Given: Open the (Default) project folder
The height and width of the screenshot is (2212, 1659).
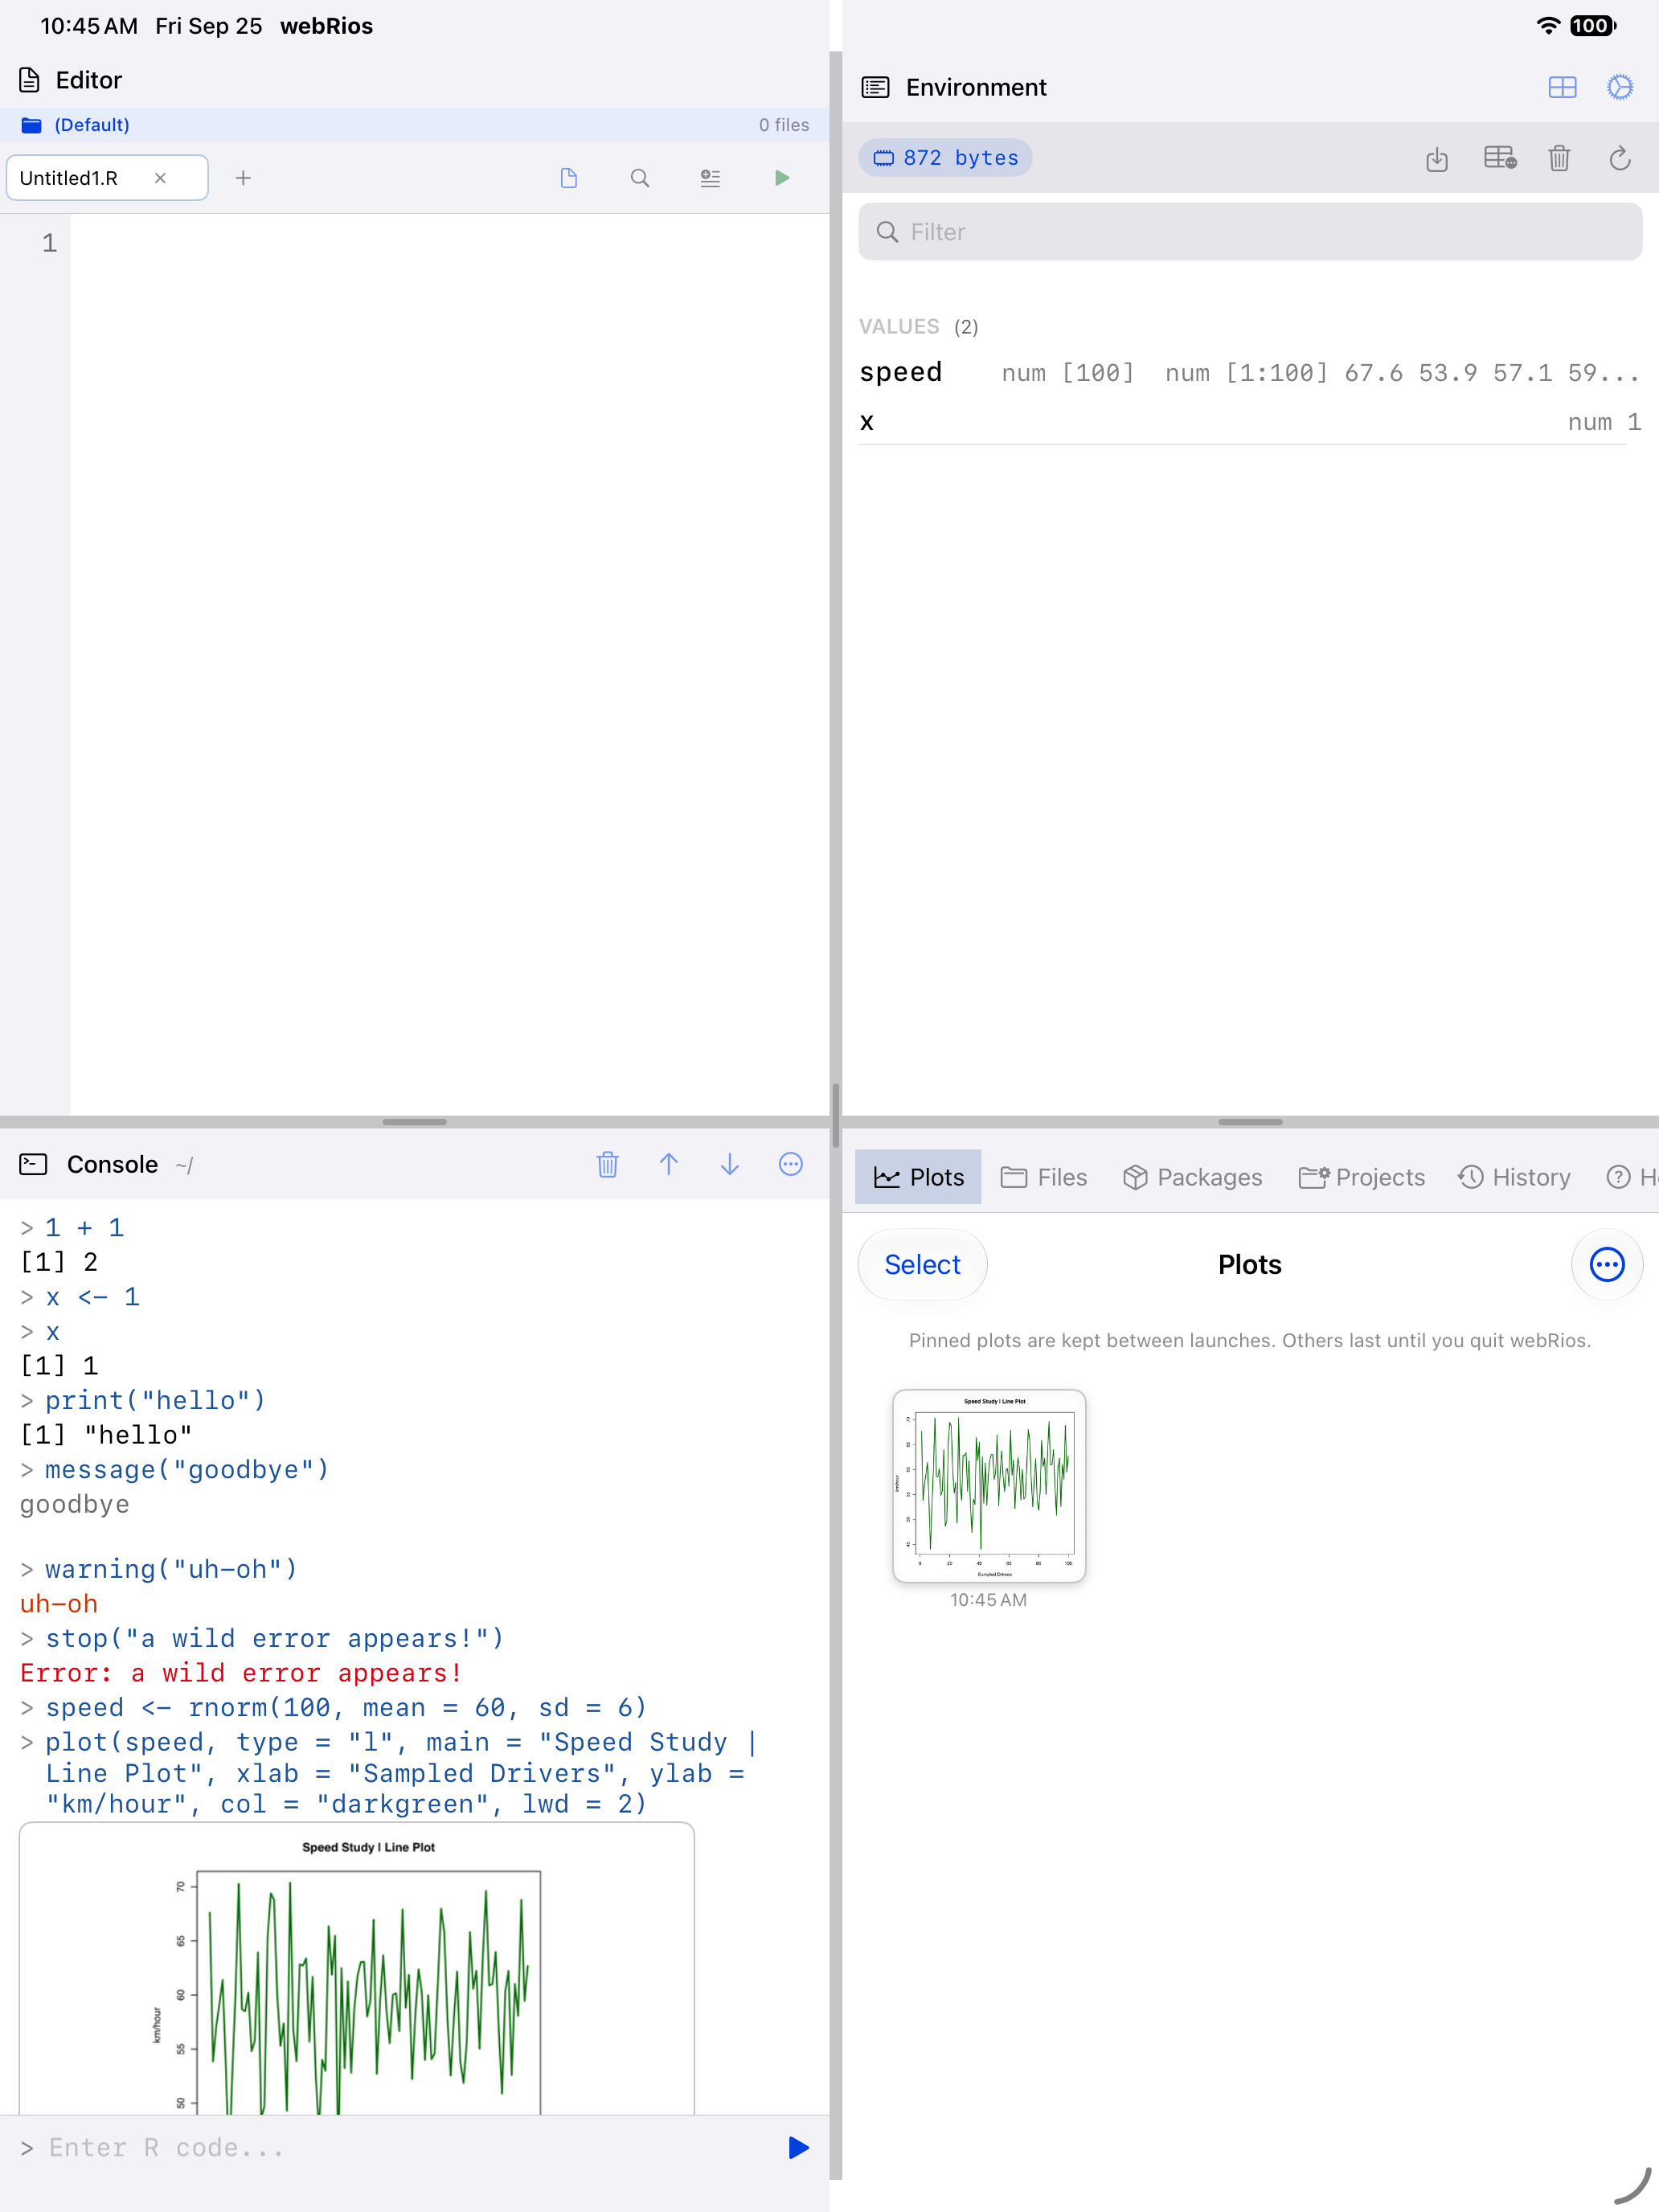Looking at the screenshot, I should tap(77, 125).
